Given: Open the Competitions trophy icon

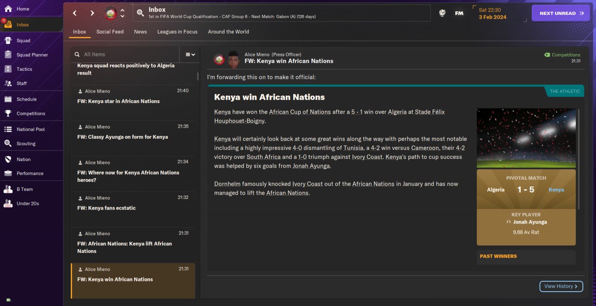Looking at the screenshot, I should coord(8,113).
